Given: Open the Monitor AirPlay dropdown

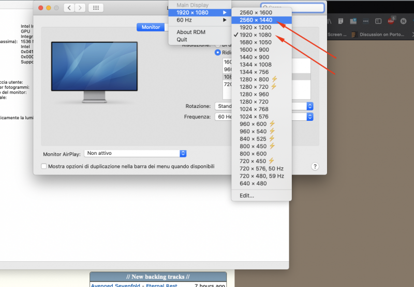Looking at the screenshot, I should [x=135, y=153].
